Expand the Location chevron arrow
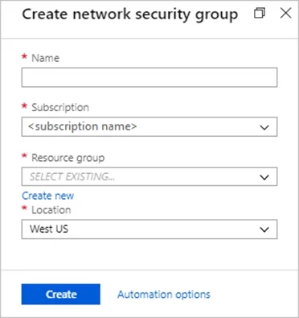 [x=264, y=229]
